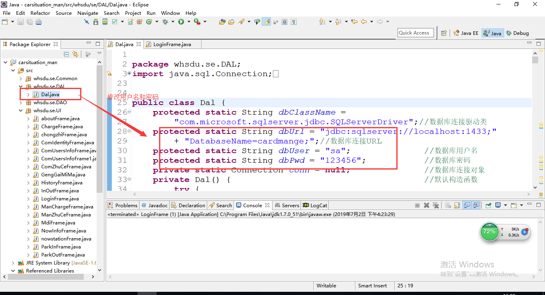This screenshot has width=545, height=295.
Task: Collapse the src folder node
Action: click(13, 71)
